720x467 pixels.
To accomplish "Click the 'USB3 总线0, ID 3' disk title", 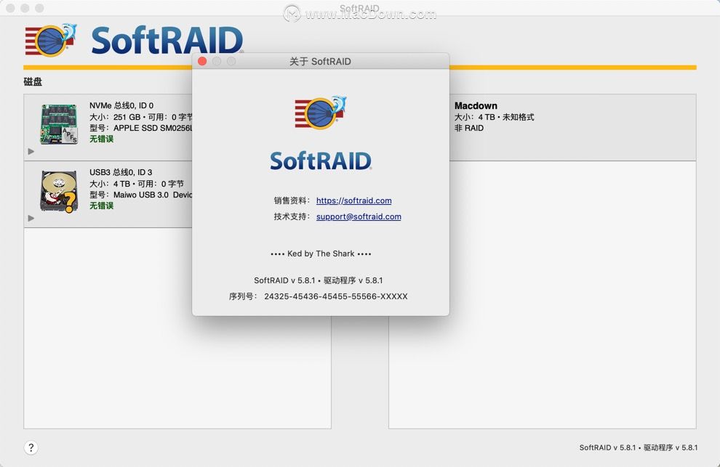I will click(121, 172).
